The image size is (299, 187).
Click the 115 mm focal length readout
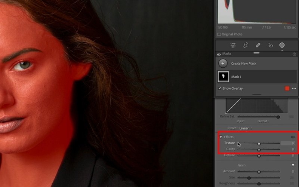pos(247,27)
